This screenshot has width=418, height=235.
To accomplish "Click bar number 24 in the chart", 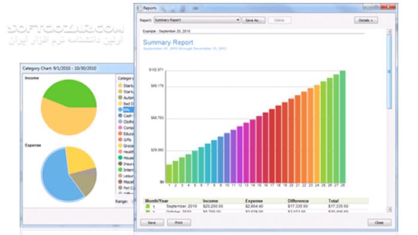I will [x=317, y=134].
